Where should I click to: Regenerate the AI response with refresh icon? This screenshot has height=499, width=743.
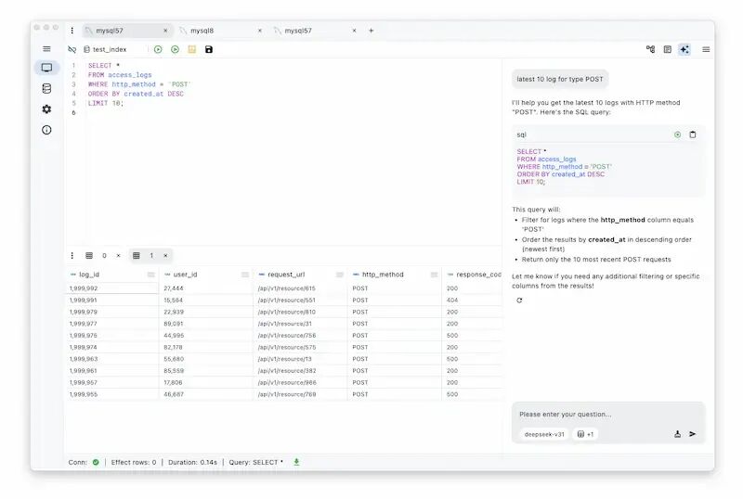519,301
